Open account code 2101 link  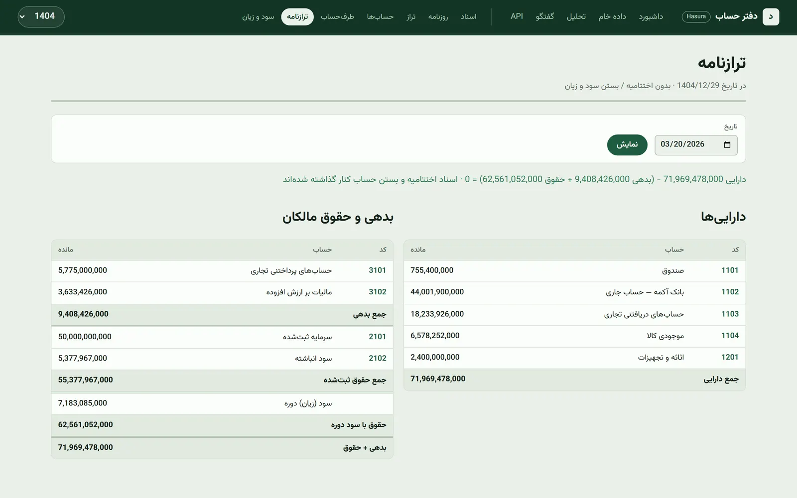[377, 337]
